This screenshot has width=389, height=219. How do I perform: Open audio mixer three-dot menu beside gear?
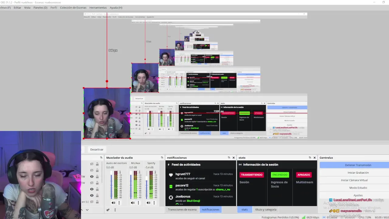(115, 210)
